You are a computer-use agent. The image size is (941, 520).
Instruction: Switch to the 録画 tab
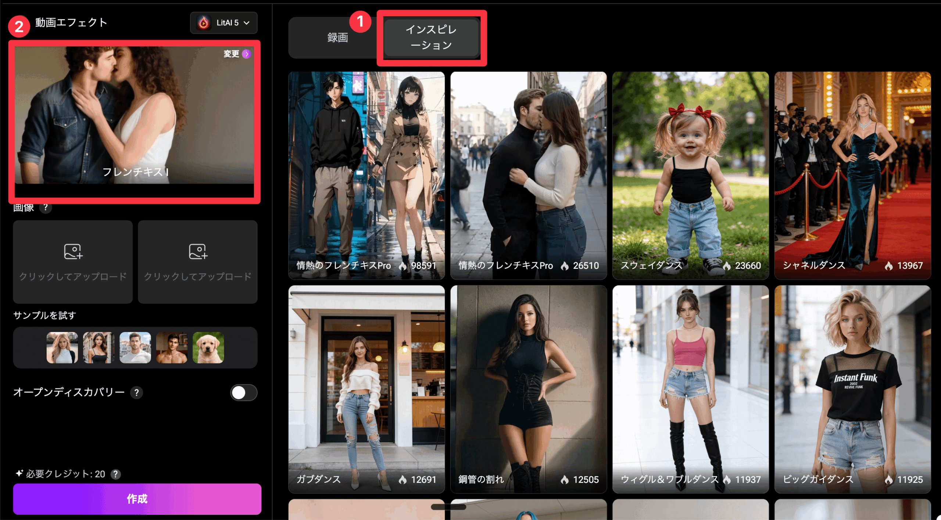(337, 37)
